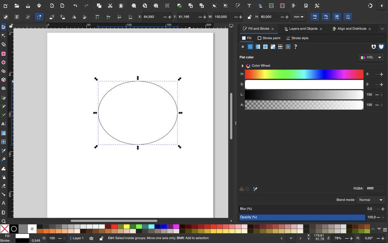The width and height of the screenshot is (388, 243).
Task: Open the XML editor from the toolbar
Action: pos(271,6)
